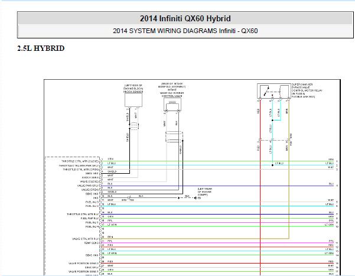The height and width of the screenshot is (276, 355).
Task: Click 'VALVE POSITION SENS 1' pin label
Action: coord(84,271)
